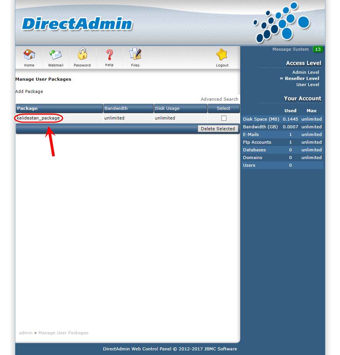Click the Delete Selected button
Viewport: 340px width, 355px height.
(218, 129)
